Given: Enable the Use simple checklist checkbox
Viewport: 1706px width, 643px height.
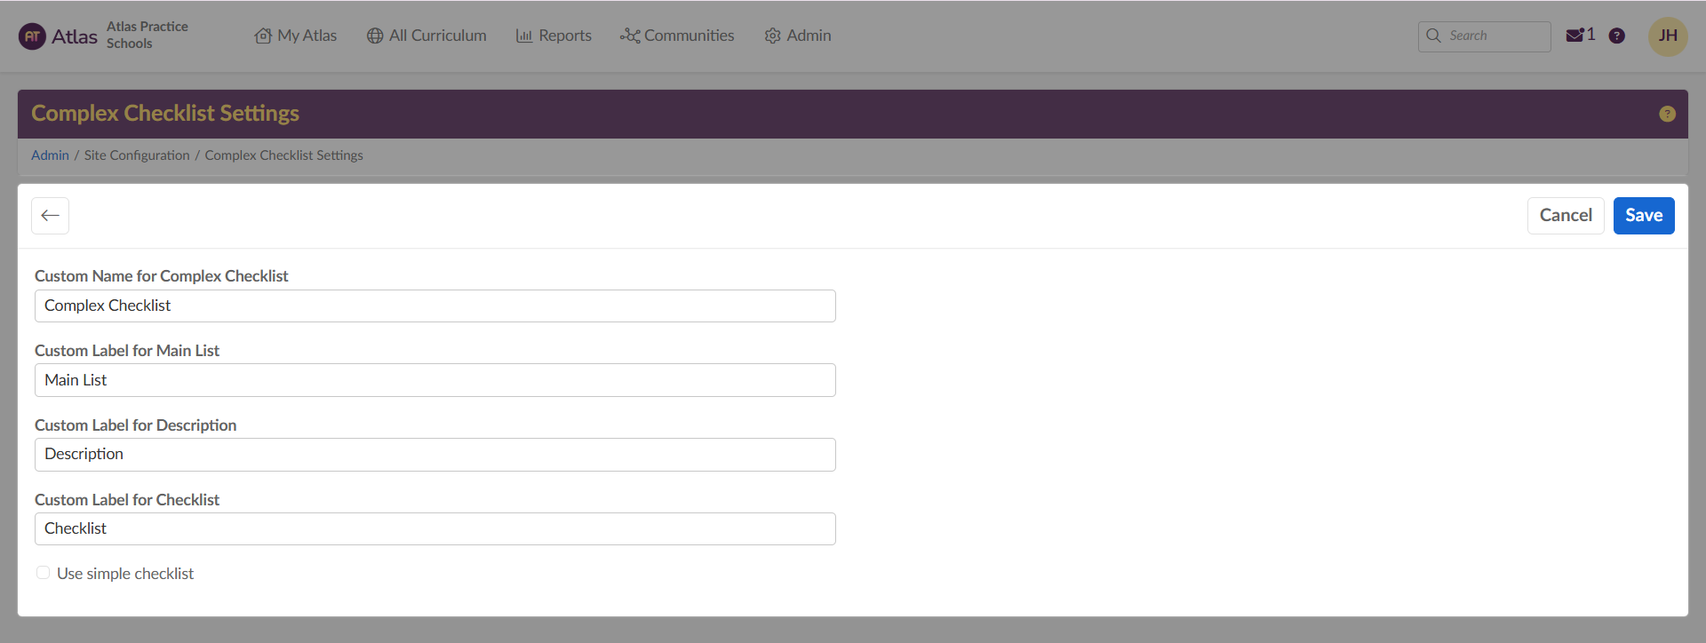Looking at the screenshot, I should [43, 573].
